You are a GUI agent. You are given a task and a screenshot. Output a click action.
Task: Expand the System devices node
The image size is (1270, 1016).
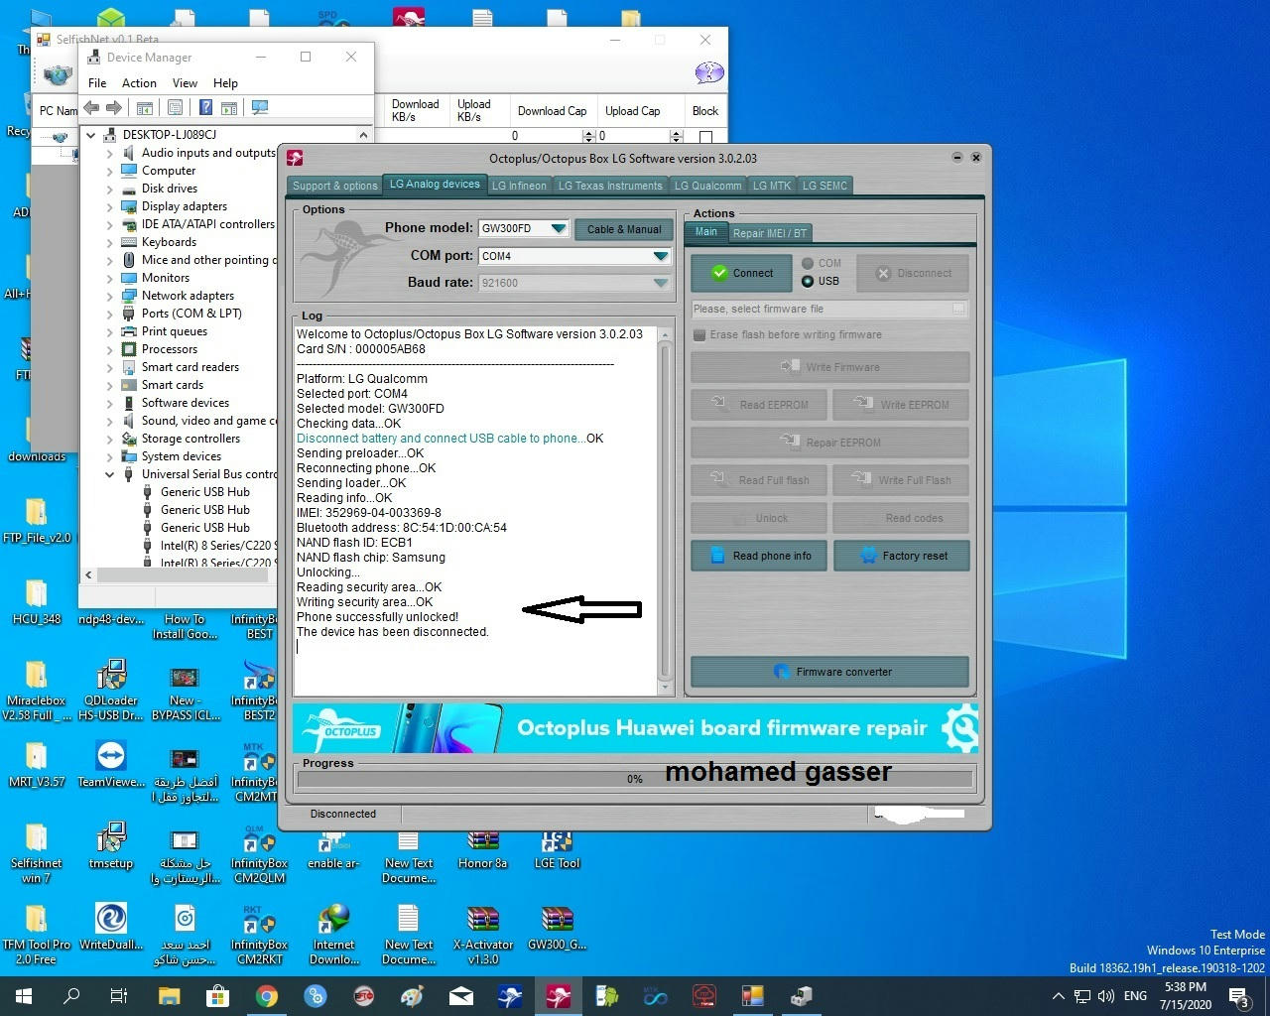point(110,456)
